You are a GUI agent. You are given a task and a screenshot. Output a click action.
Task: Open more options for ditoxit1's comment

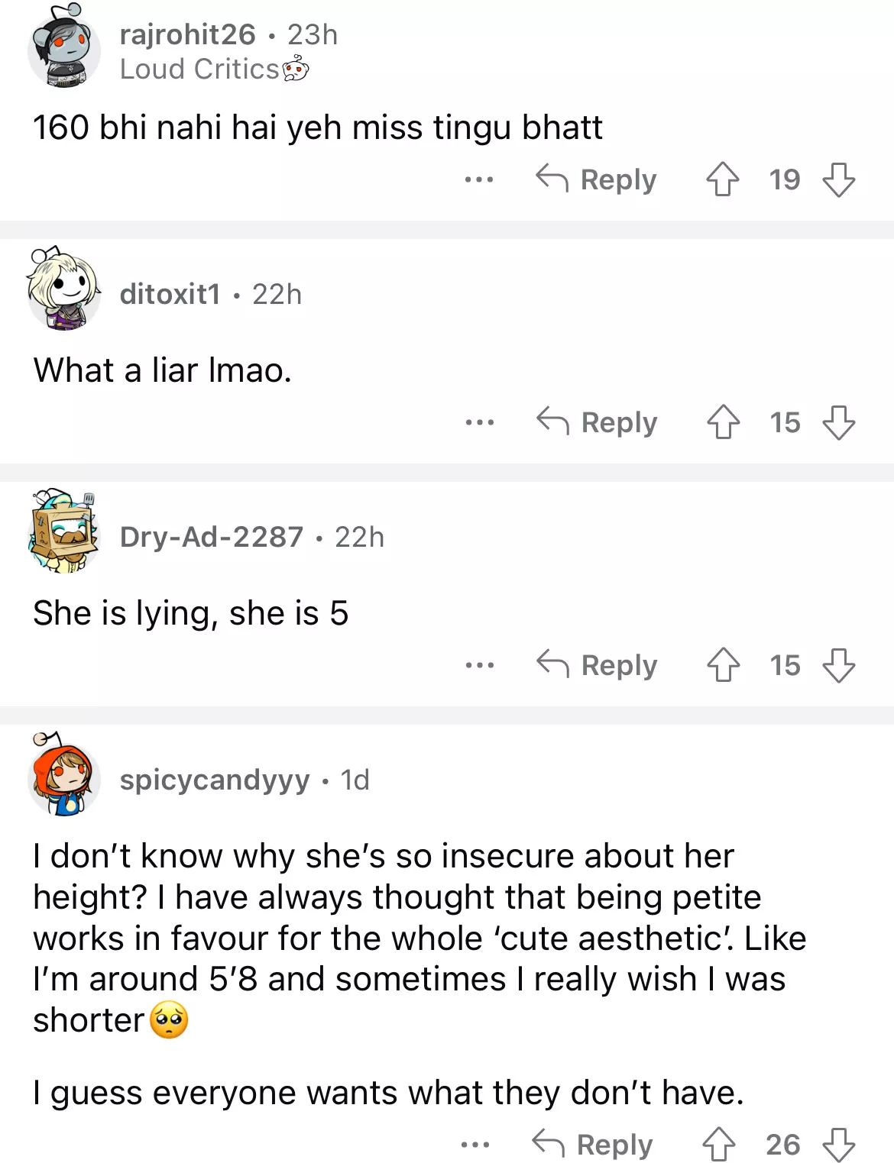tap(479, 422)
